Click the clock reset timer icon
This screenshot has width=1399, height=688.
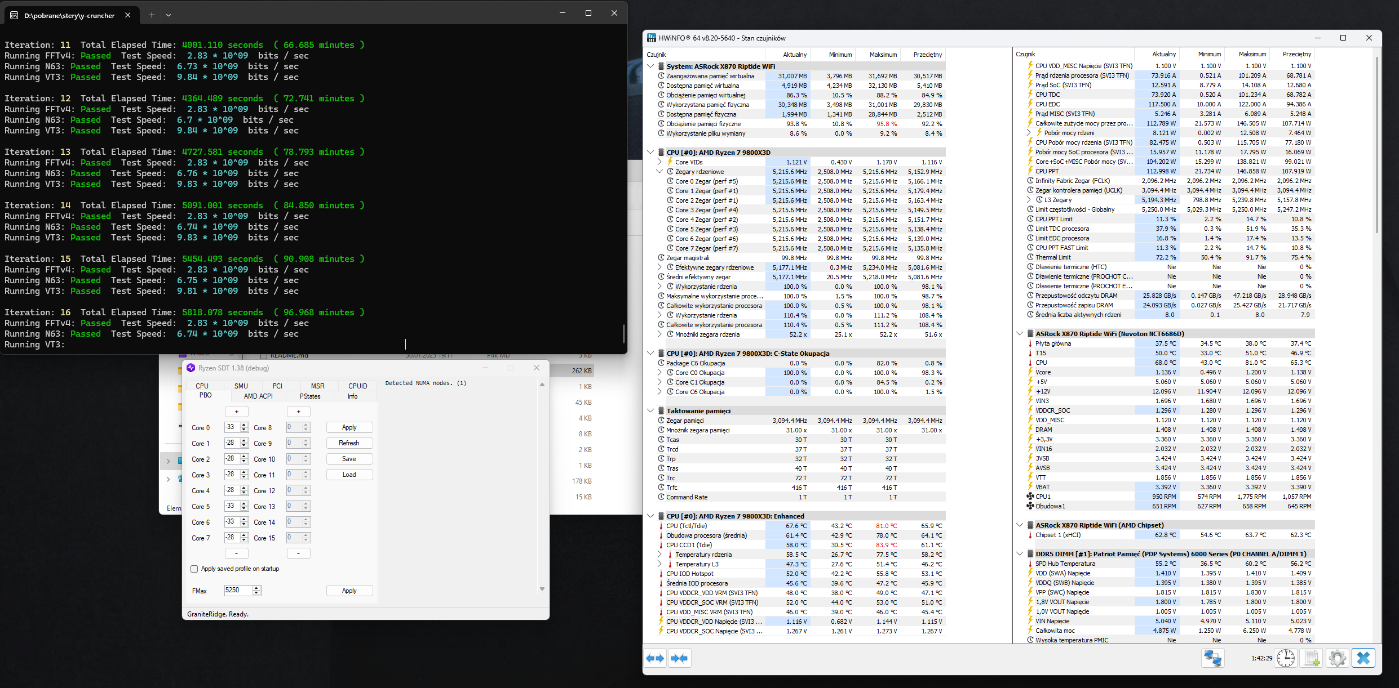tap(1286, 658)
